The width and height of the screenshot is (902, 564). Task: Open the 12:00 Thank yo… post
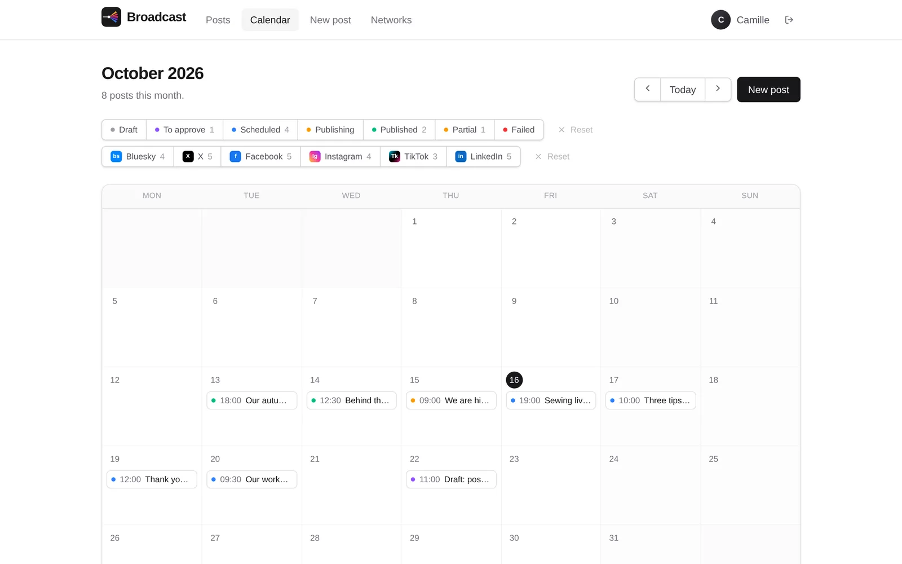(x=152, y=479)
